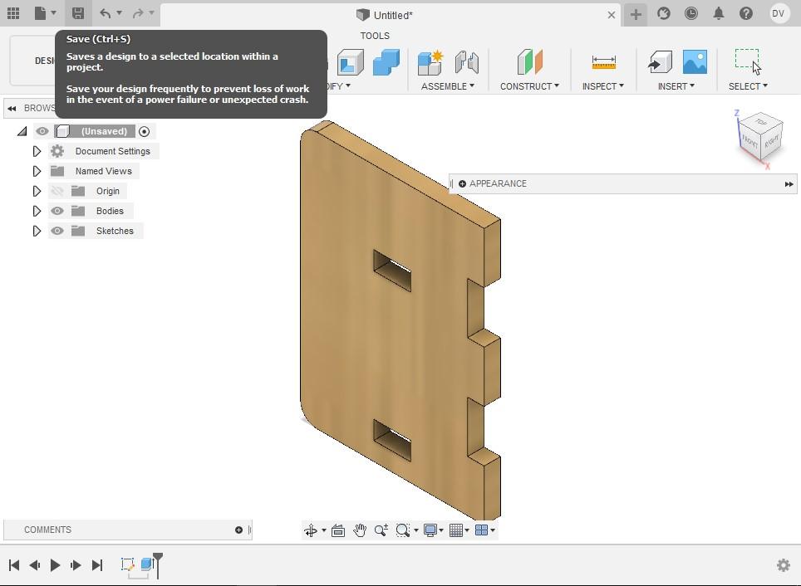Viewport: 801px width, 586px height.
Task: Show the hidden Origin folder
Action: 57,191
